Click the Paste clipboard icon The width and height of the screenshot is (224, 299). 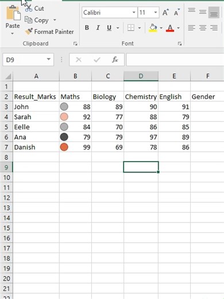(x=13, y=13)
